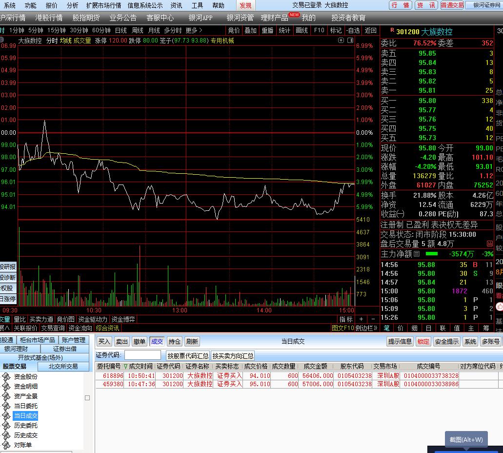Open the 分析 menu
Screen dimensions: 503x453
pos(73,5)
